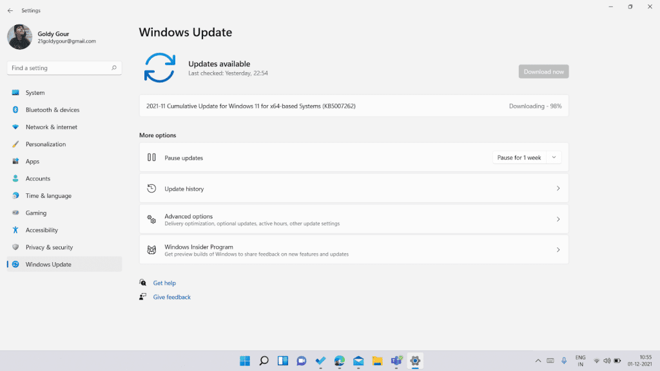Click the Update history chevron
Viewport: 660px width, 371px height.
pyautogui.click(x=558, y=189)
